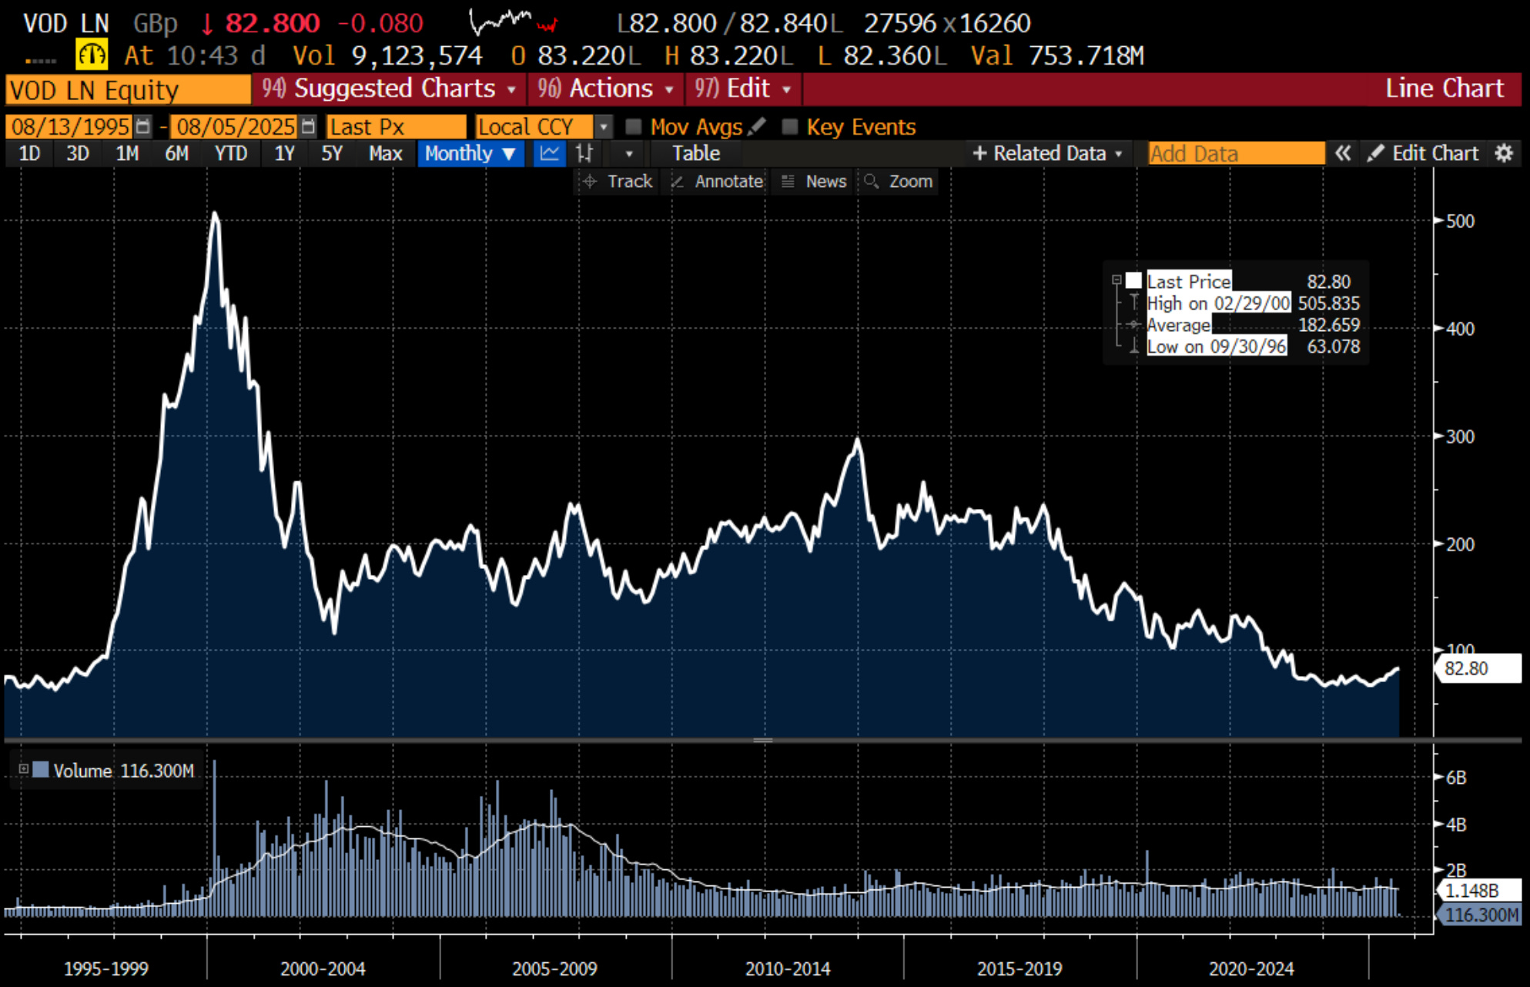Open chart settings gear icon

(1504, 153)
